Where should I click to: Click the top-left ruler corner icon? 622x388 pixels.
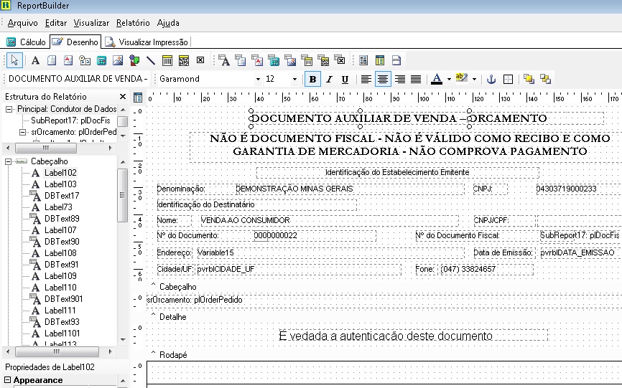pyautogui.click(x=138, y=98)
